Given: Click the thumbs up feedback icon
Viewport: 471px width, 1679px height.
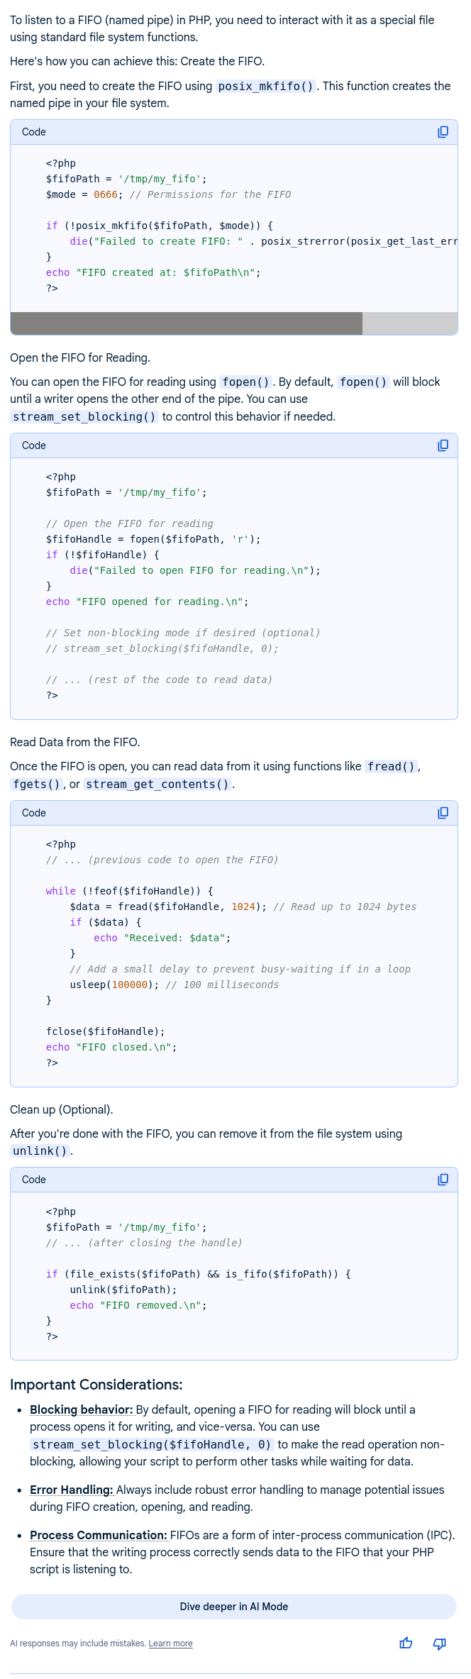Looking at the screenshot, I should pos(406,1643).
